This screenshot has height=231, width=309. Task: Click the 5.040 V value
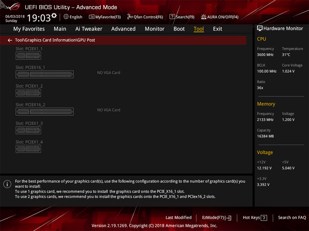288,168
